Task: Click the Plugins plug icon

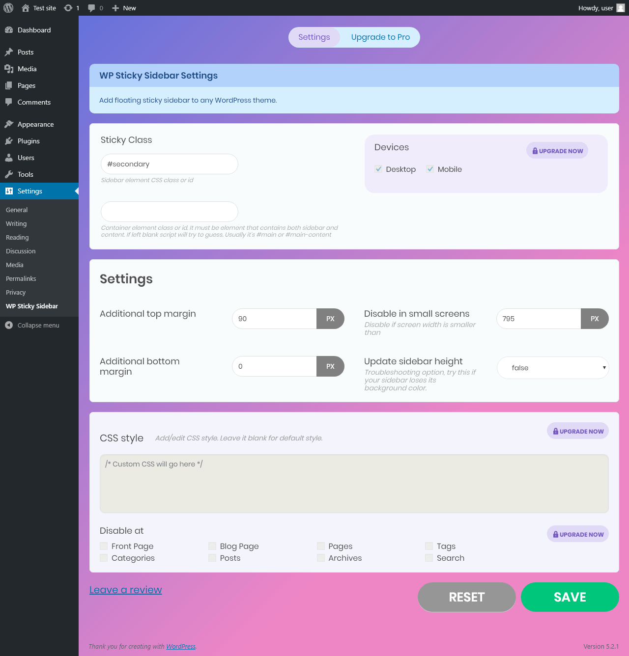Action: coord(9,141)
